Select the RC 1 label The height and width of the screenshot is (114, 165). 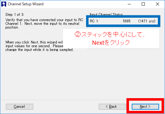94,21
